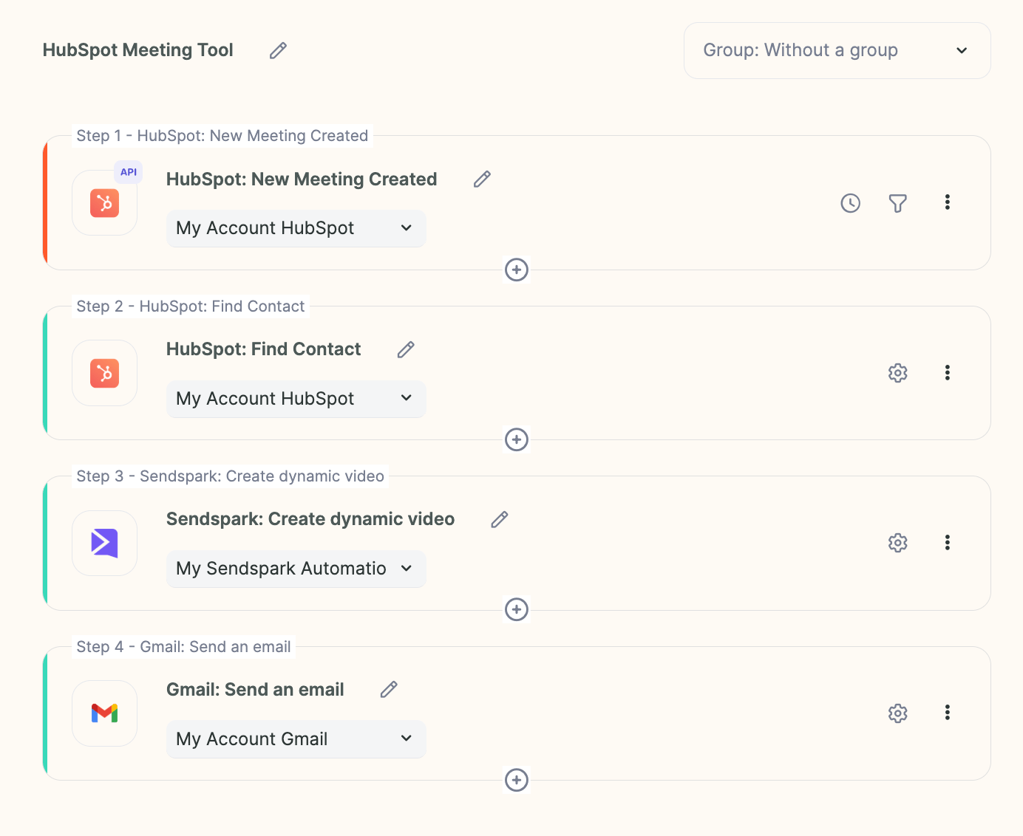
Task: Open the My Account Gmail dropdown
Action: (296, 739)
